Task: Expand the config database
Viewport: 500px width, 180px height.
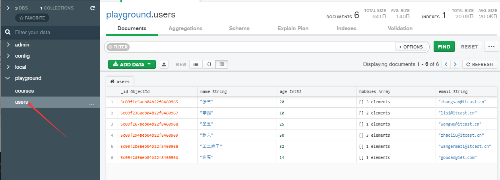Action: click(x=8, y=56)
